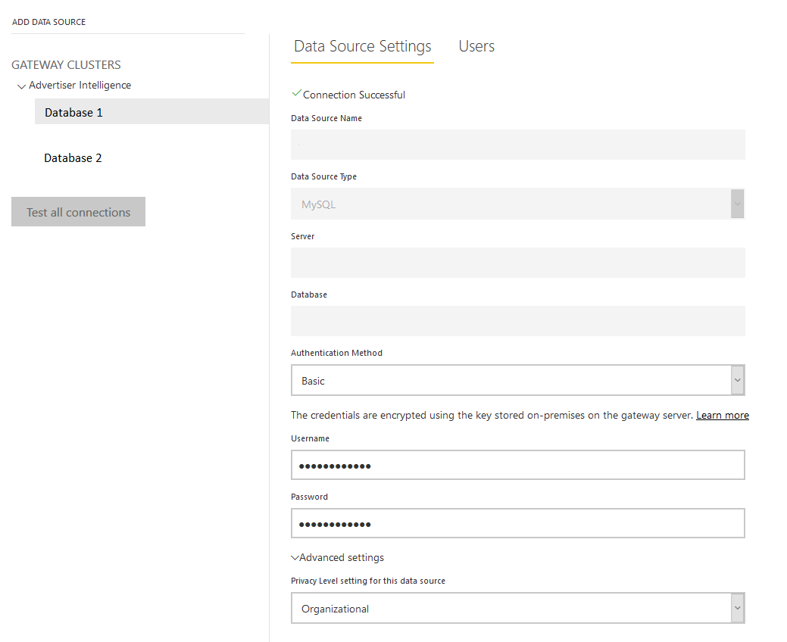This screenshot has height=642, width=787.
Task: Click the Server input field
Action: (x=517, y=263)
